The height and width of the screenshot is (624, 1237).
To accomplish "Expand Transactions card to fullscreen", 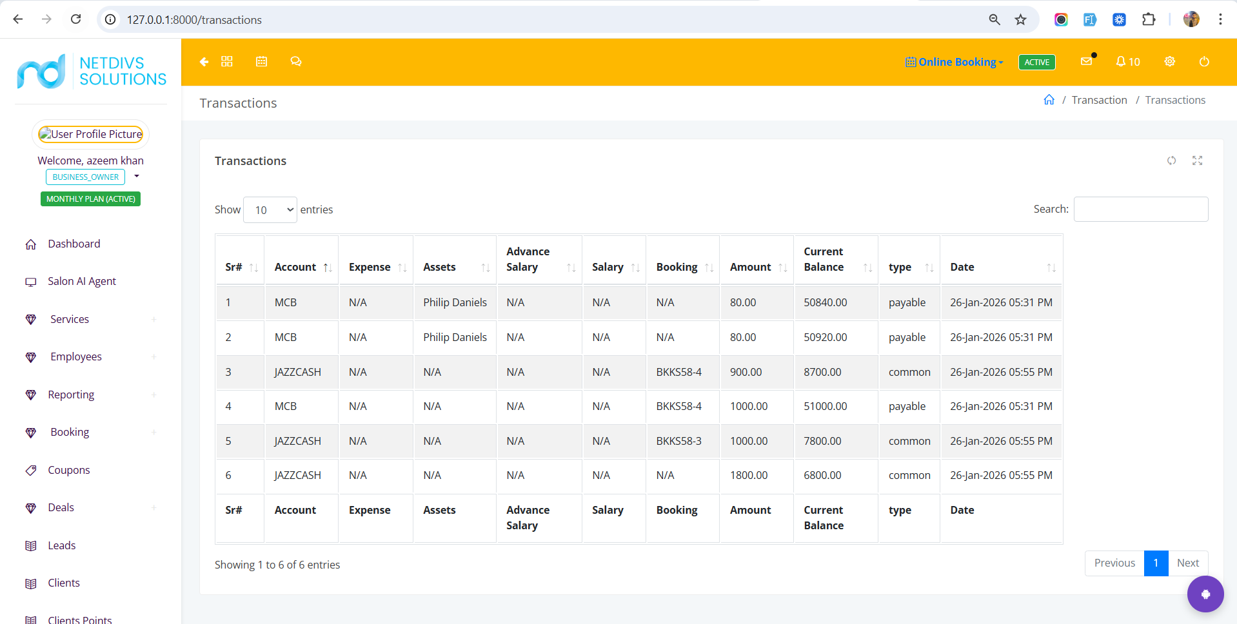I will [x=1198, y=161].
